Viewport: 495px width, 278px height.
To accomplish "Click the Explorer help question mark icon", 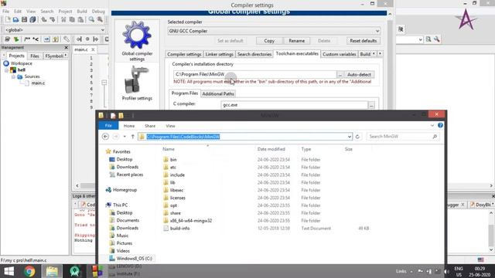I will coord(440,125).
